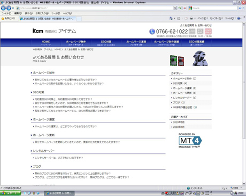Click the first gray LINK header icon
The image size is (246, 196).
(192, 31)
